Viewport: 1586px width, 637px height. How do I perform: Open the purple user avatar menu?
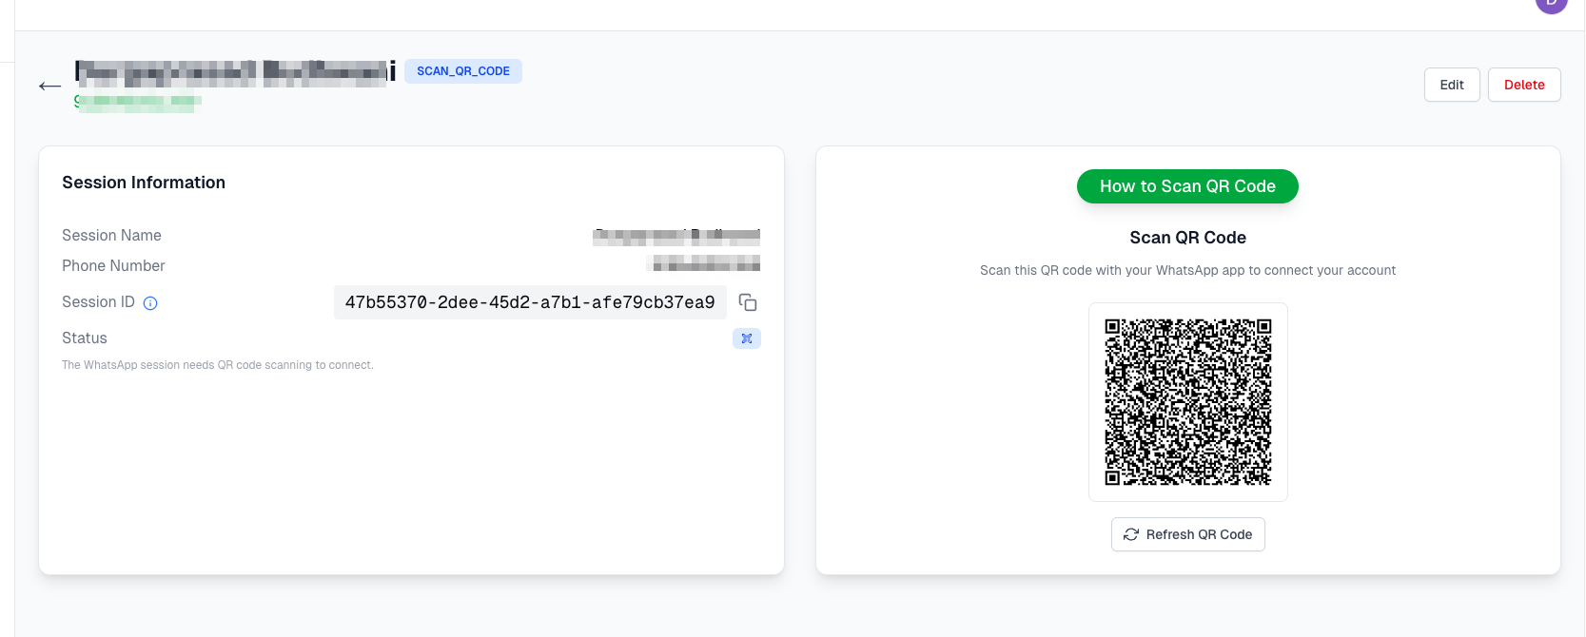(1551, 4)
